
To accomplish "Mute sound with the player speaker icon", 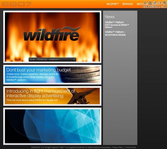I will tap(74, 59).
